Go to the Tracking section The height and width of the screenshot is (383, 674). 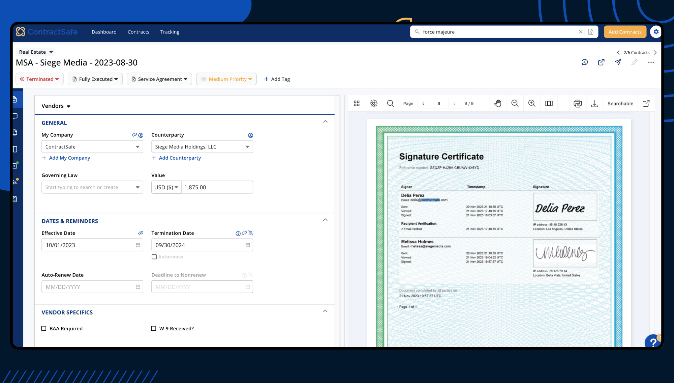[170, 32]
